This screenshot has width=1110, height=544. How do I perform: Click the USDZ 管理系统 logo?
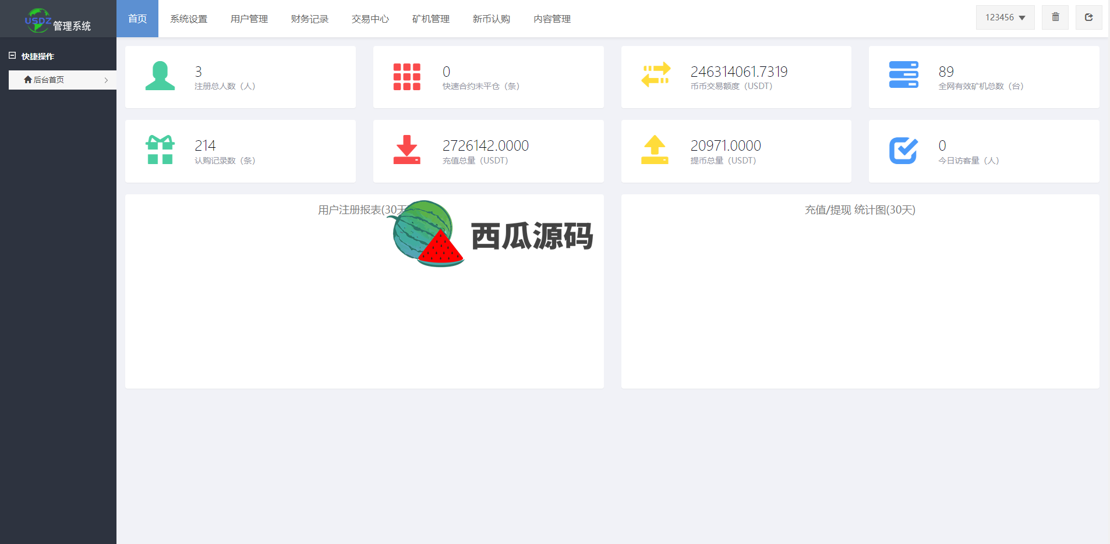point(58,20)
